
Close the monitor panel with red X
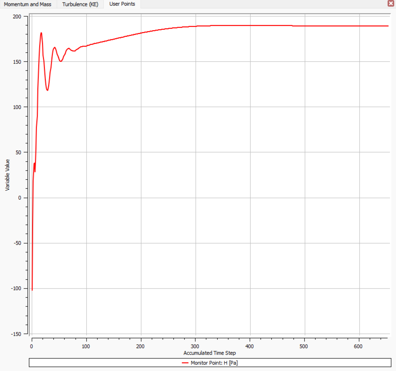pos(391,3)
